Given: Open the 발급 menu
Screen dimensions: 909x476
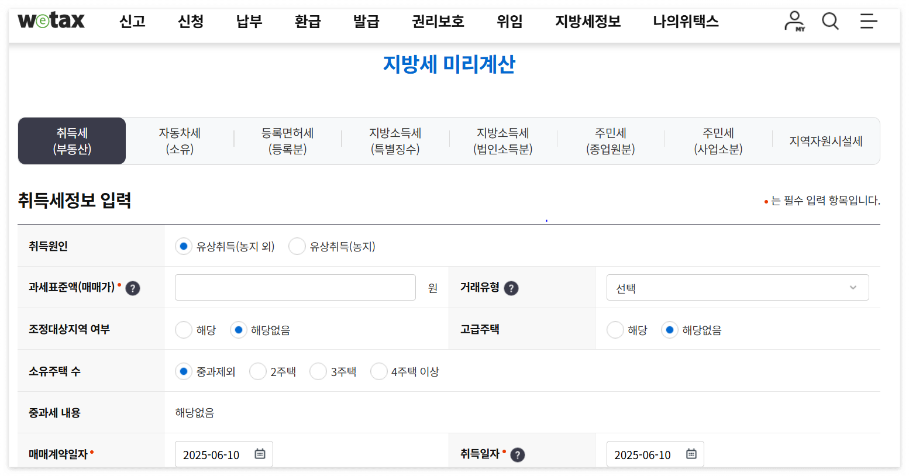Looking at the screenshot, I should coord(366,22).
